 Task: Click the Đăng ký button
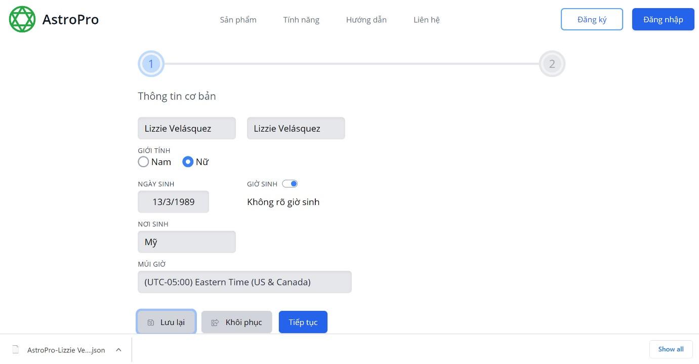tap(591, 19)
